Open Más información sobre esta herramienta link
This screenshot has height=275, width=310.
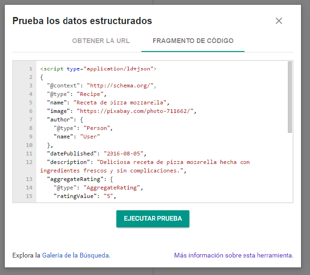[x=234, y=255]
